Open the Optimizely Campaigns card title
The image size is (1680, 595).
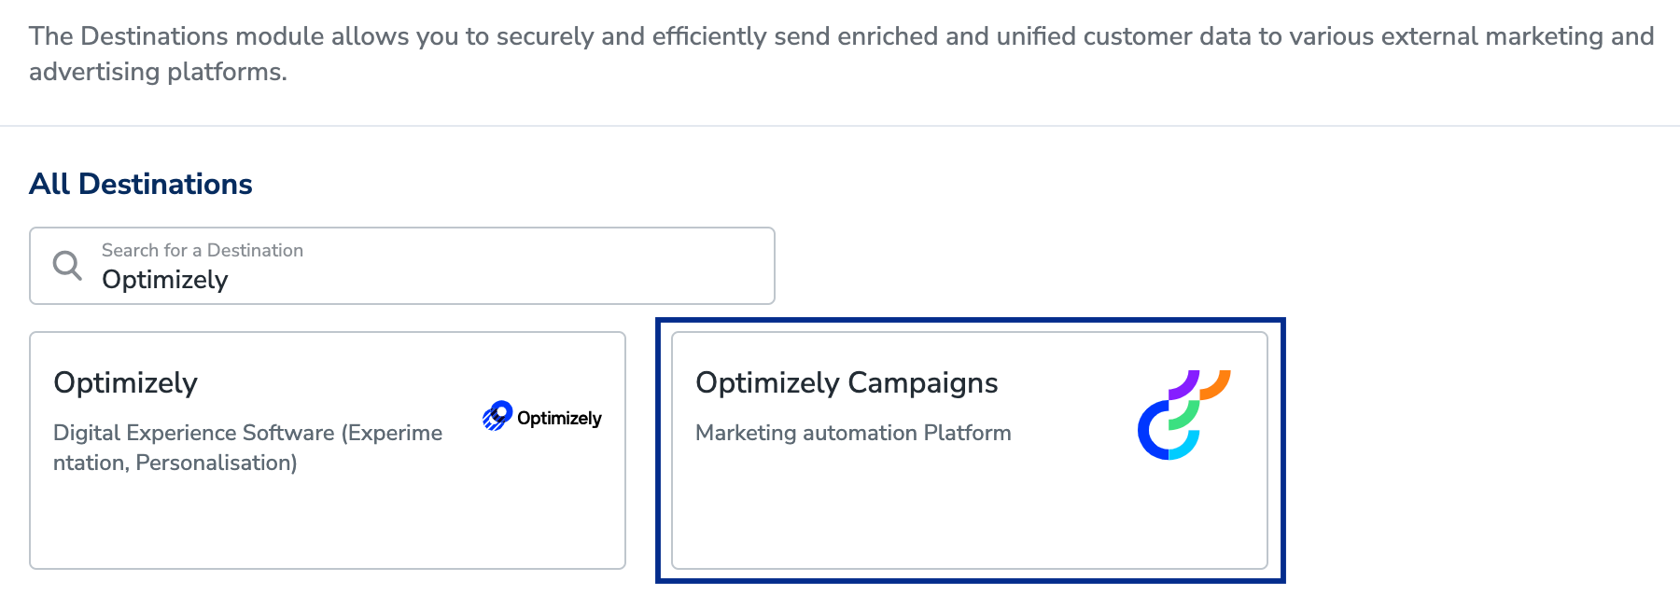coord(847,382)
